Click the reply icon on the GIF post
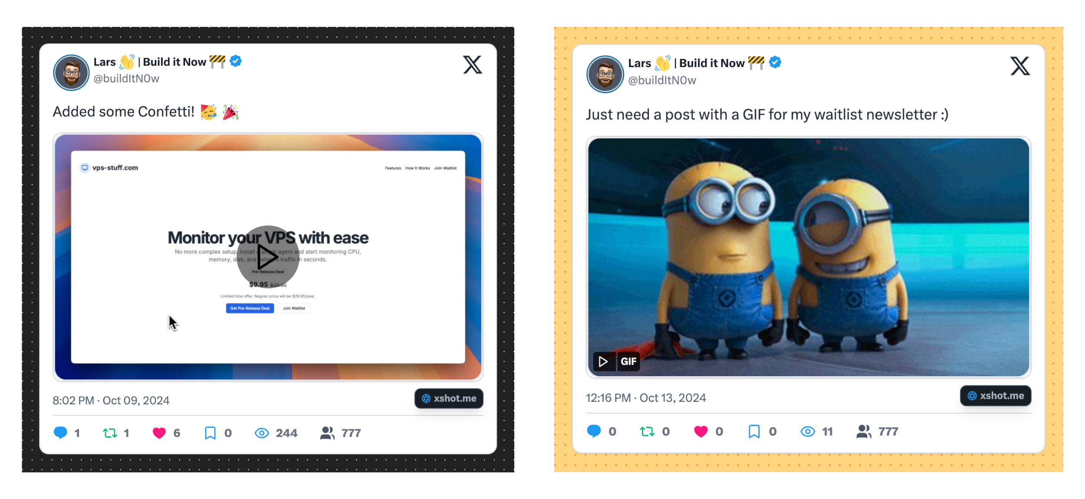The width and height of the screenshot is (1085, 499). (594, 431)
